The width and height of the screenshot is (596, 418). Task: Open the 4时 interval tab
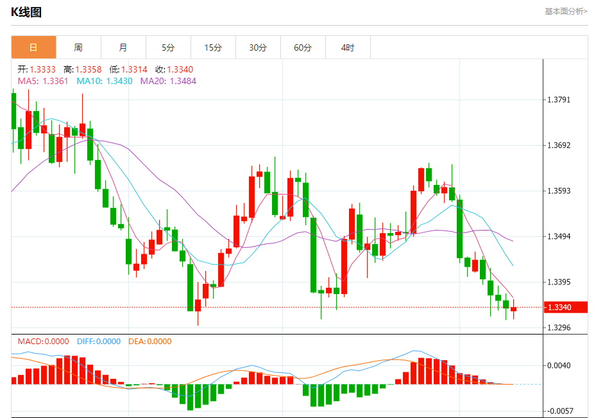pos(348,48)
